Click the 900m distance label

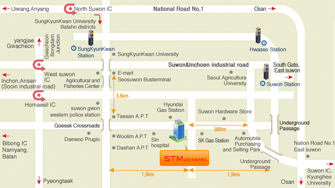(x=220, y=129)
